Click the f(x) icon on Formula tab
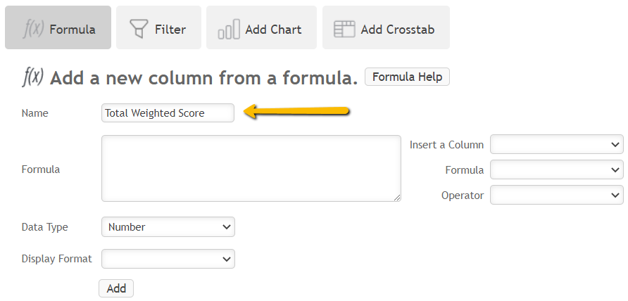 click(33, 28)
